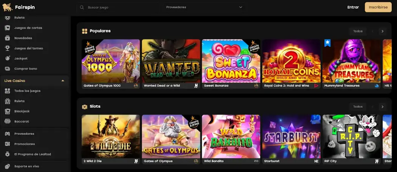Viewport: 397px width, 172px height.
Task: Click the Novedades sidebar icon
Action: (x=8, y=38)
